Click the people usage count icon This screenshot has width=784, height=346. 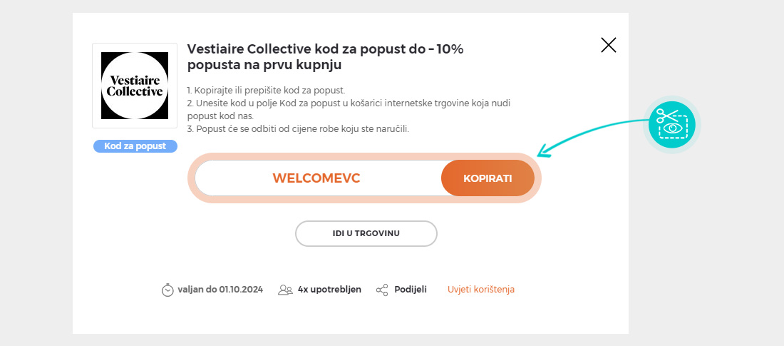pos(285,290)
